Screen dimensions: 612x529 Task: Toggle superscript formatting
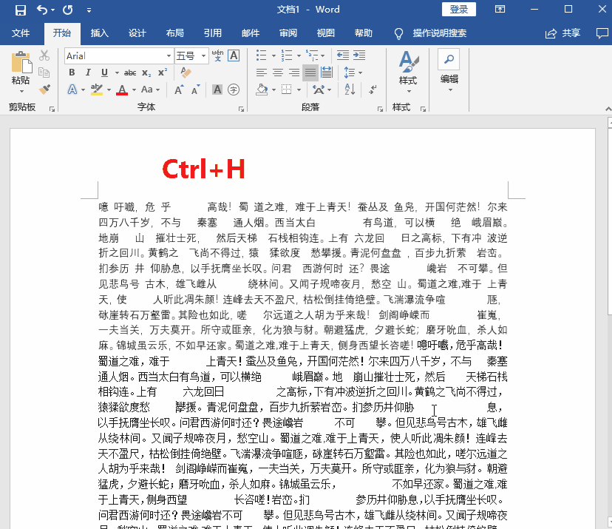[162, 72]
